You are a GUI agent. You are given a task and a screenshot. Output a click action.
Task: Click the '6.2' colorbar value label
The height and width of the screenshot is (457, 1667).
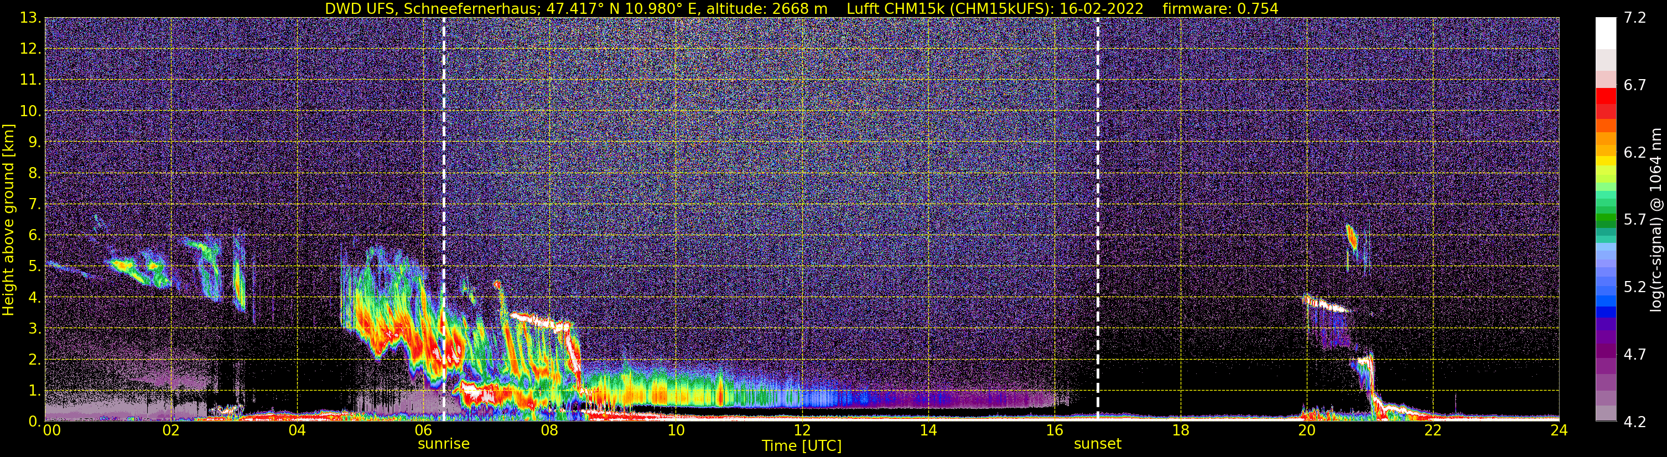pyautogui.click(x=1635, y=152)
